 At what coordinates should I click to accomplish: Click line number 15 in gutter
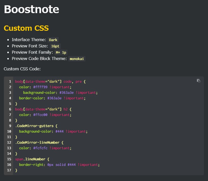pyautogui.click(x=9, y=159)
